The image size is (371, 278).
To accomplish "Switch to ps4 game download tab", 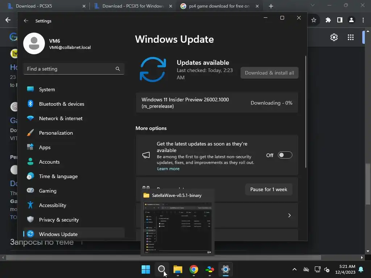I will click(x=219, y=6).
